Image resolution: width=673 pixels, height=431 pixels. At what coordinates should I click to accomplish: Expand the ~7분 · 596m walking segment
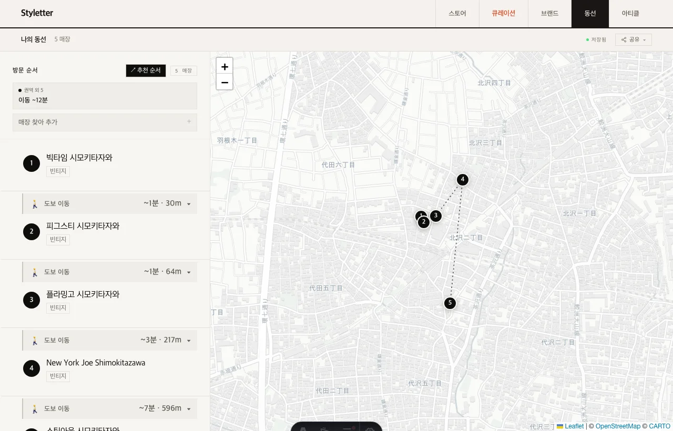tap(110, 408)
